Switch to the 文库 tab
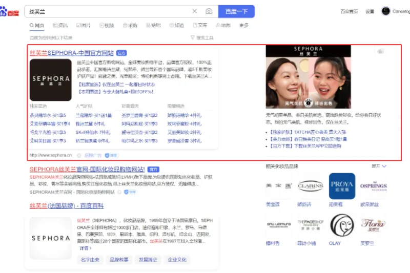 coord(200,25)
